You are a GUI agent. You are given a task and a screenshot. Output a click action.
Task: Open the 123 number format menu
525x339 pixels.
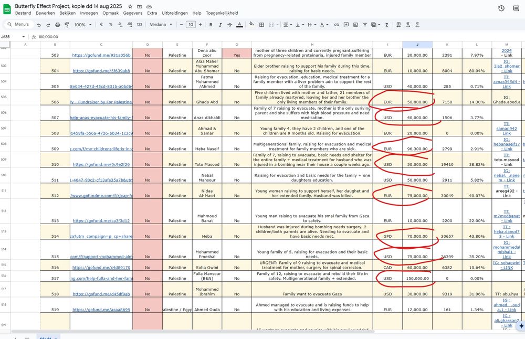click(x=139, y=25)
